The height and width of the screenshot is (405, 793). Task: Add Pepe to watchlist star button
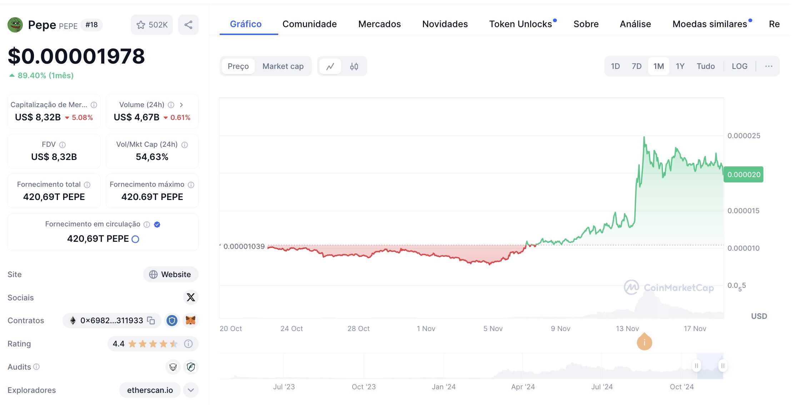[152, 25]
